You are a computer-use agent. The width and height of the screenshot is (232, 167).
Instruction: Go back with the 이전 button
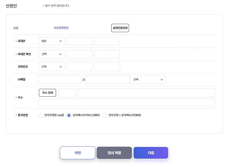coord(78,153)
